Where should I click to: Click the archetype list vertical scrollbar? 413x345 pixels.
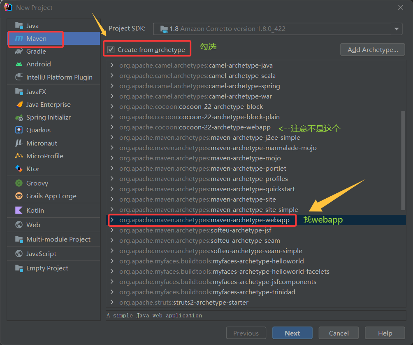403,160
